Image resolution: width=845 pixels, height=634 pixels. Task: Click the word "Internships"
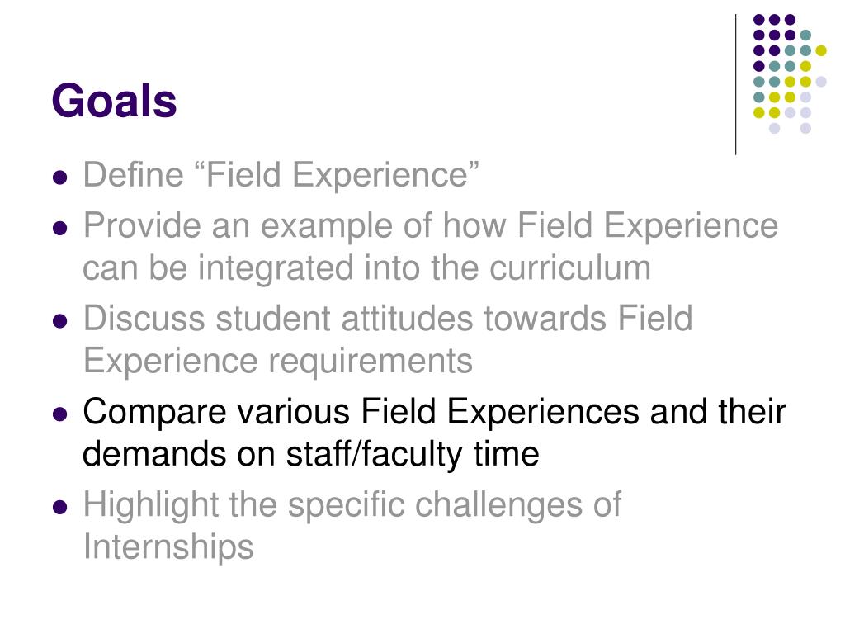click(x=168, y=546)
